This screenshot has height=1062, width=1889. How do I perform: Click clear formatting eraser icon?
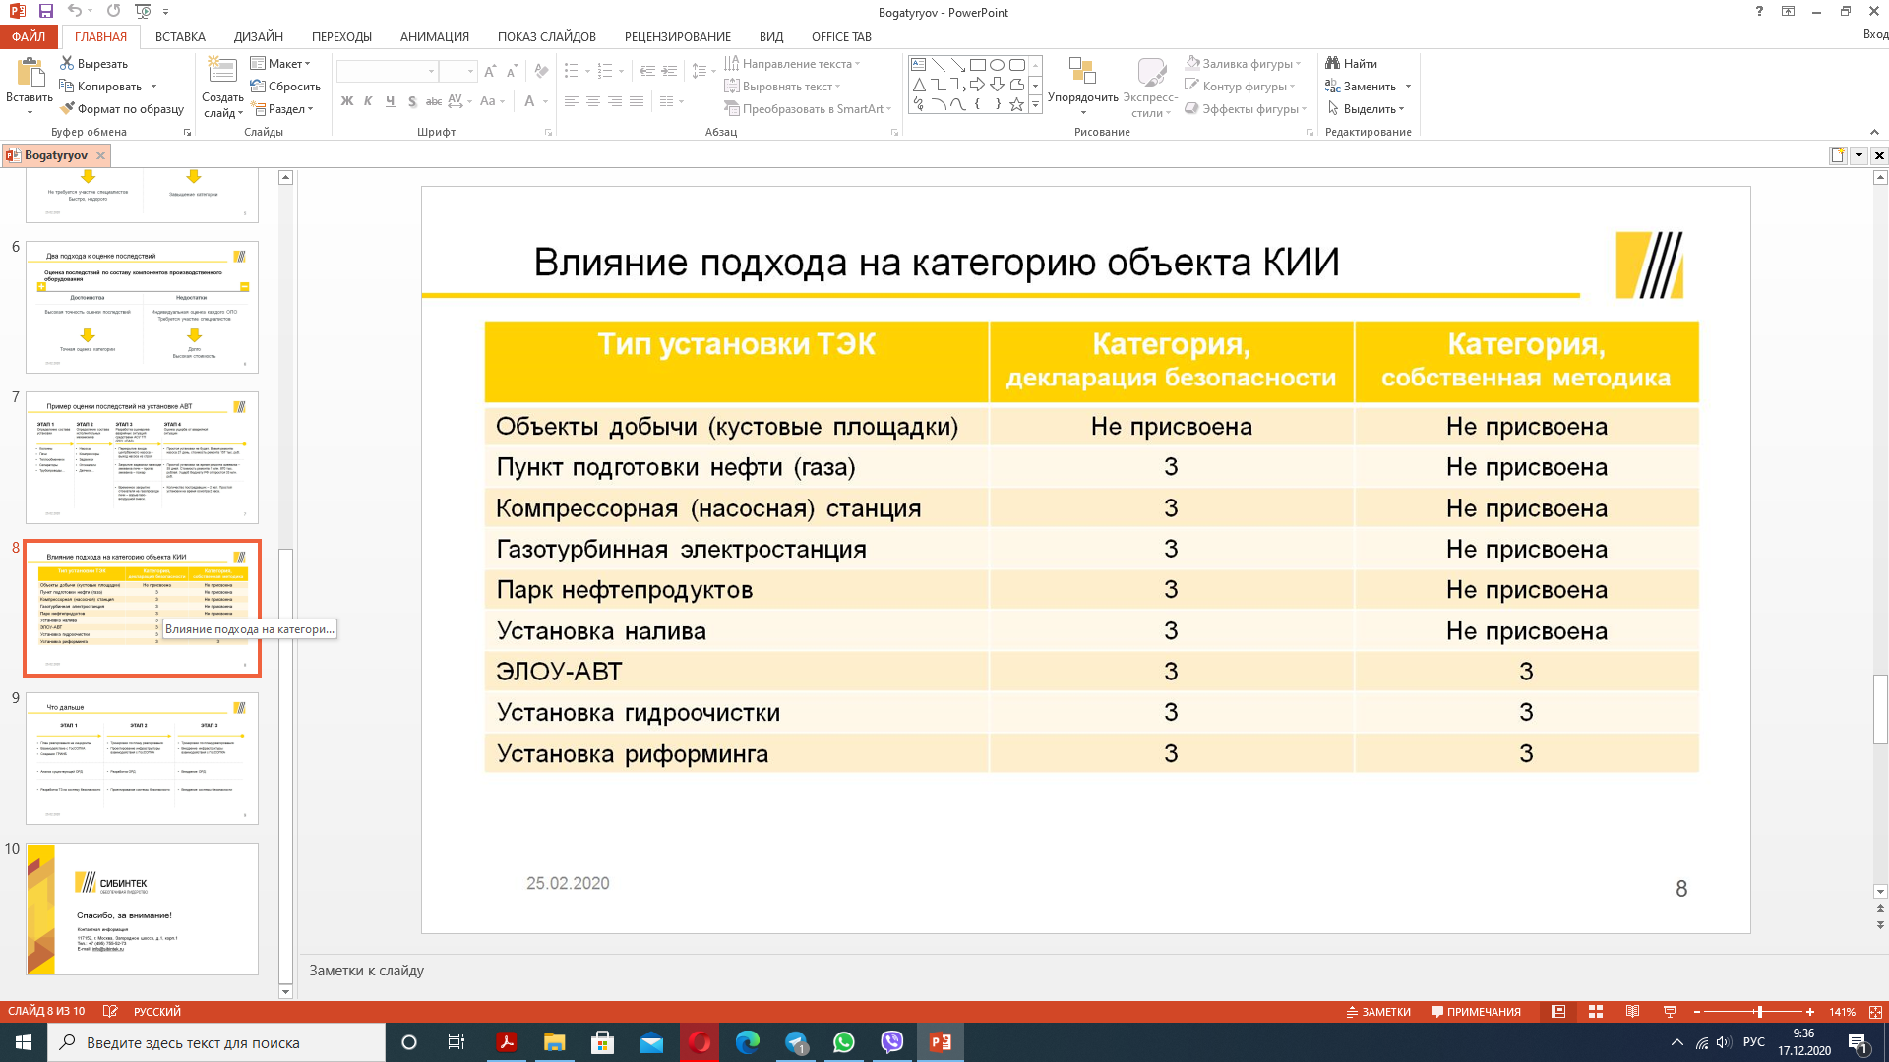pyautogui.click(x=541, y=71)
